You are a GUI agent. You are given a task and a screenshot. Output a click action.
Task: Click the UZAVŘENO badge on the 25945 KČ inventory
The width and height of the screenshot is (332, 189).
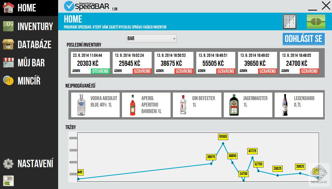pos(142,71)
